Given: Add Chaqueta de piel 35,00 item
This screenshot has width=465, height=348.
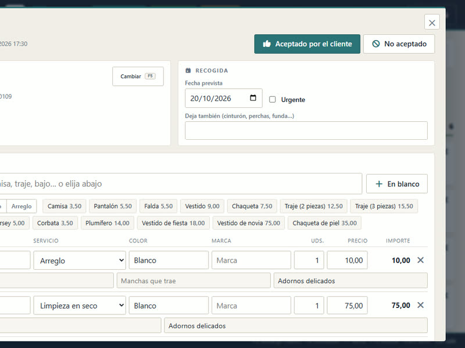Looking at the screenshot, I should pyautogui.click(x=325, y=223).
